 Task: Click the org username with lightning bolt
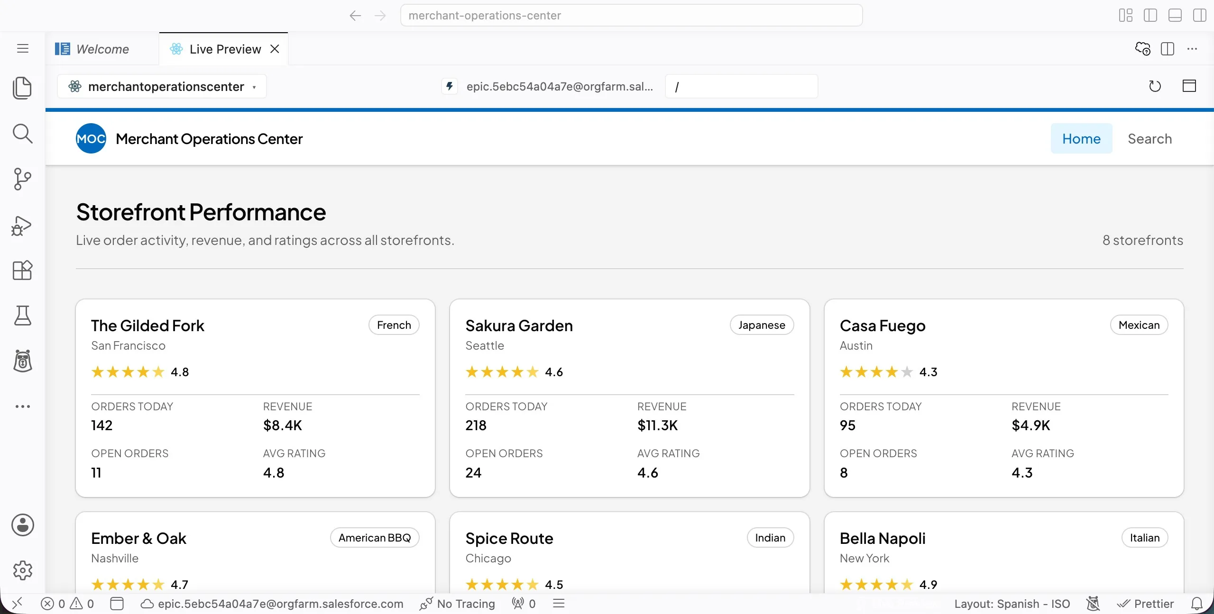tap(548, 86)
